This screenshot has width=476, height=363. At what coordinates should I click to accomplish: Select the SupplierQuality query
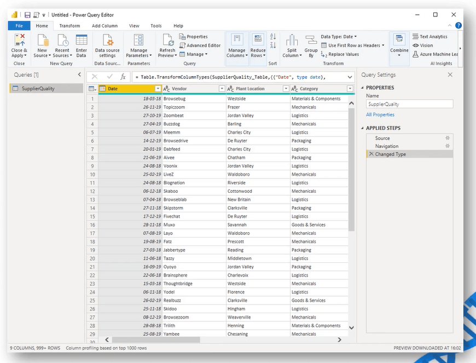pyautogui.click(x=47, y=88)
